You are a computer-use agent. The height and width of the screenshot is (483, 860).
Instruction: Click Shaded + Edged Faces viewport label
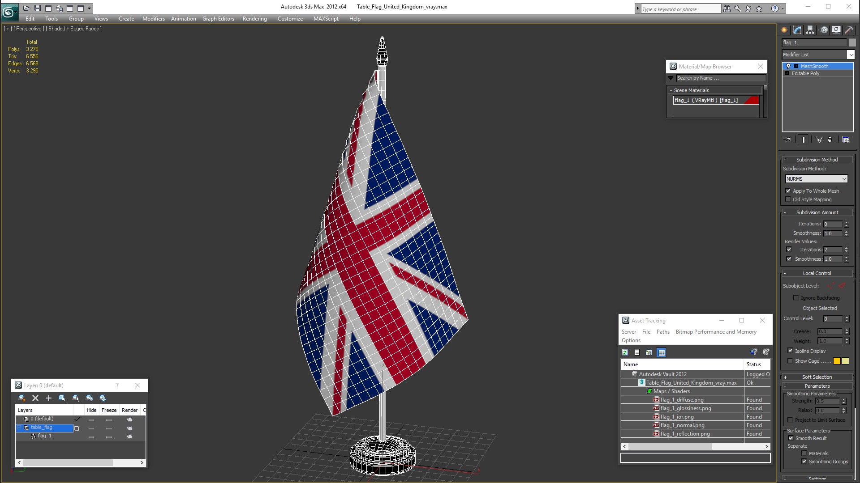(x=73, y=29)
